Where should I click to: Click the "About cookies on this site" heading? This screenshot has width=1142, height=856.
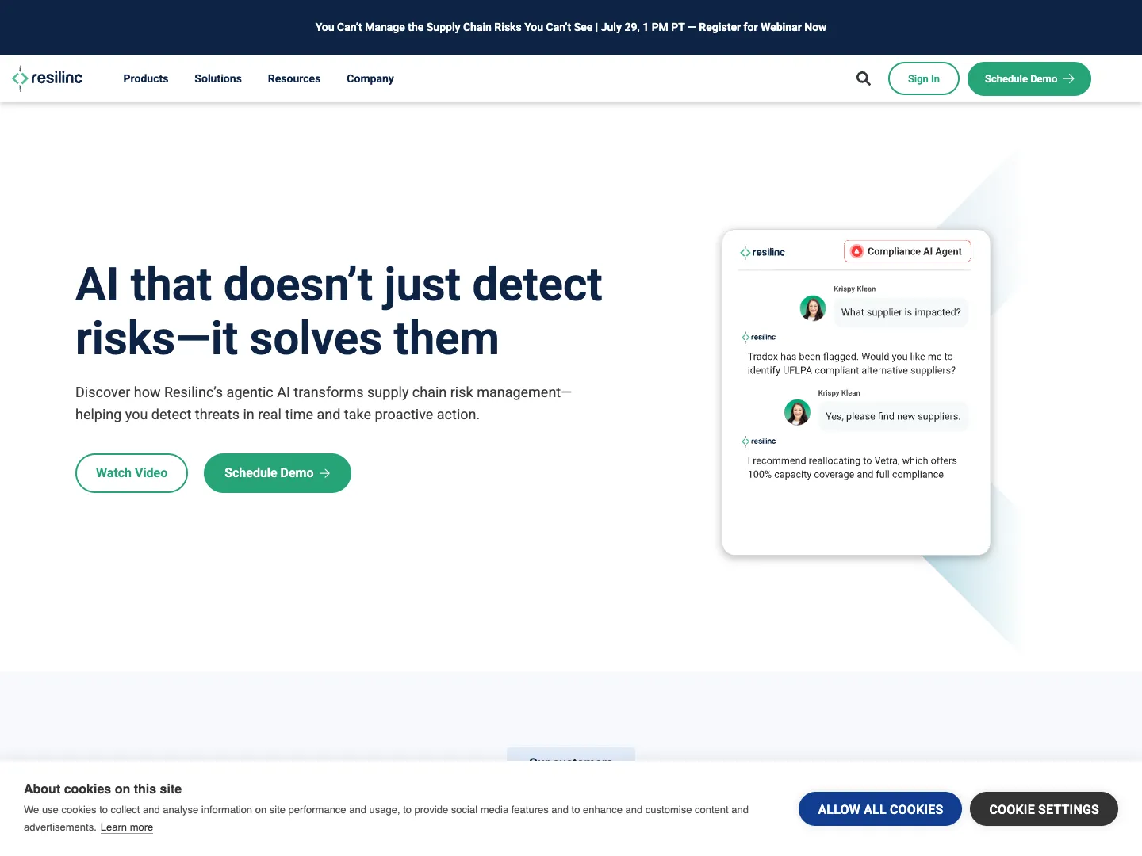(103, 789)
